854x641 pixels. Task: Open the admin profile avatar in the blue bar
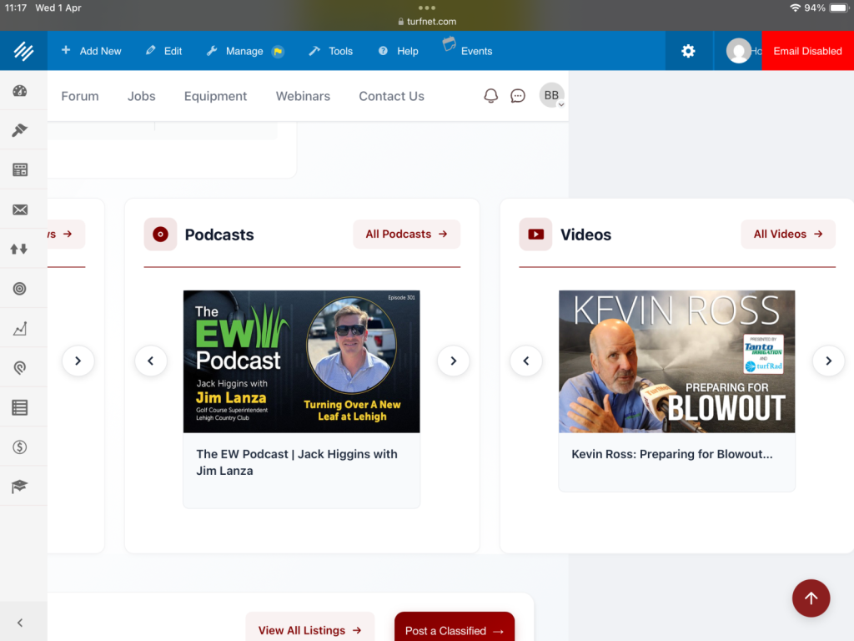pyautogui.click(x=739, y=51)
